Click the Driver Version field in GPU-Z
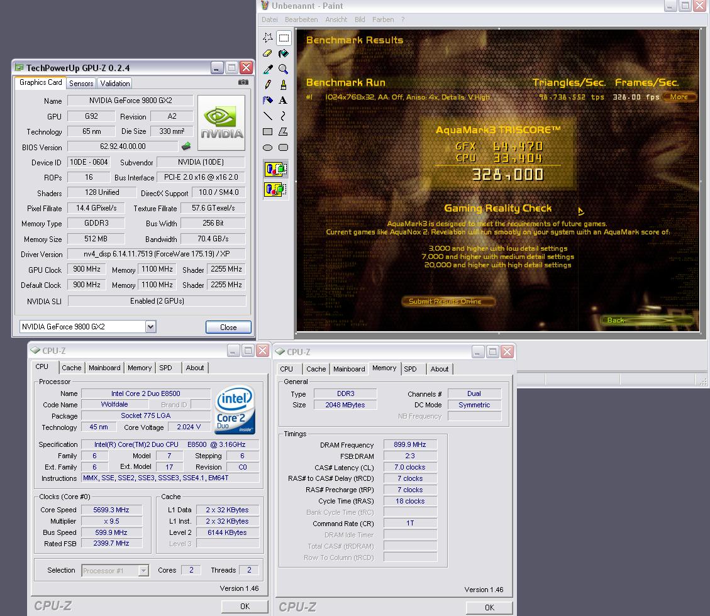The width and height of the screenshot is (710, 616). tap(157, 254)
